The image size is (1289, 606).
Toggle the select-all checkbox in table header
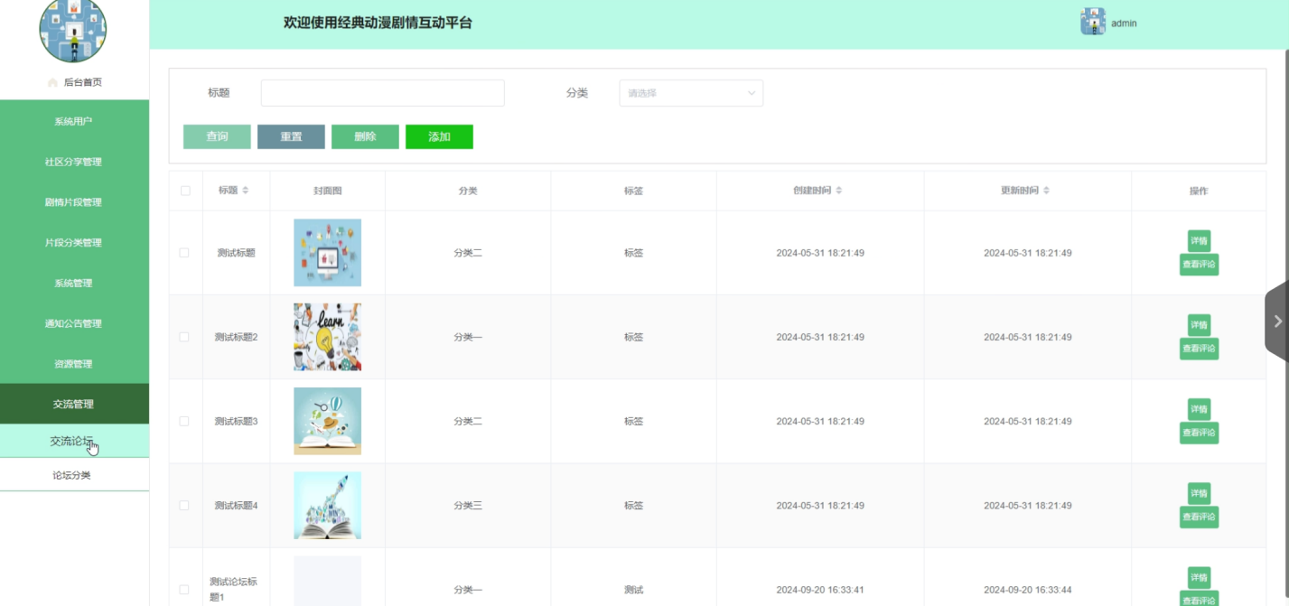click(x=185, y=191)
